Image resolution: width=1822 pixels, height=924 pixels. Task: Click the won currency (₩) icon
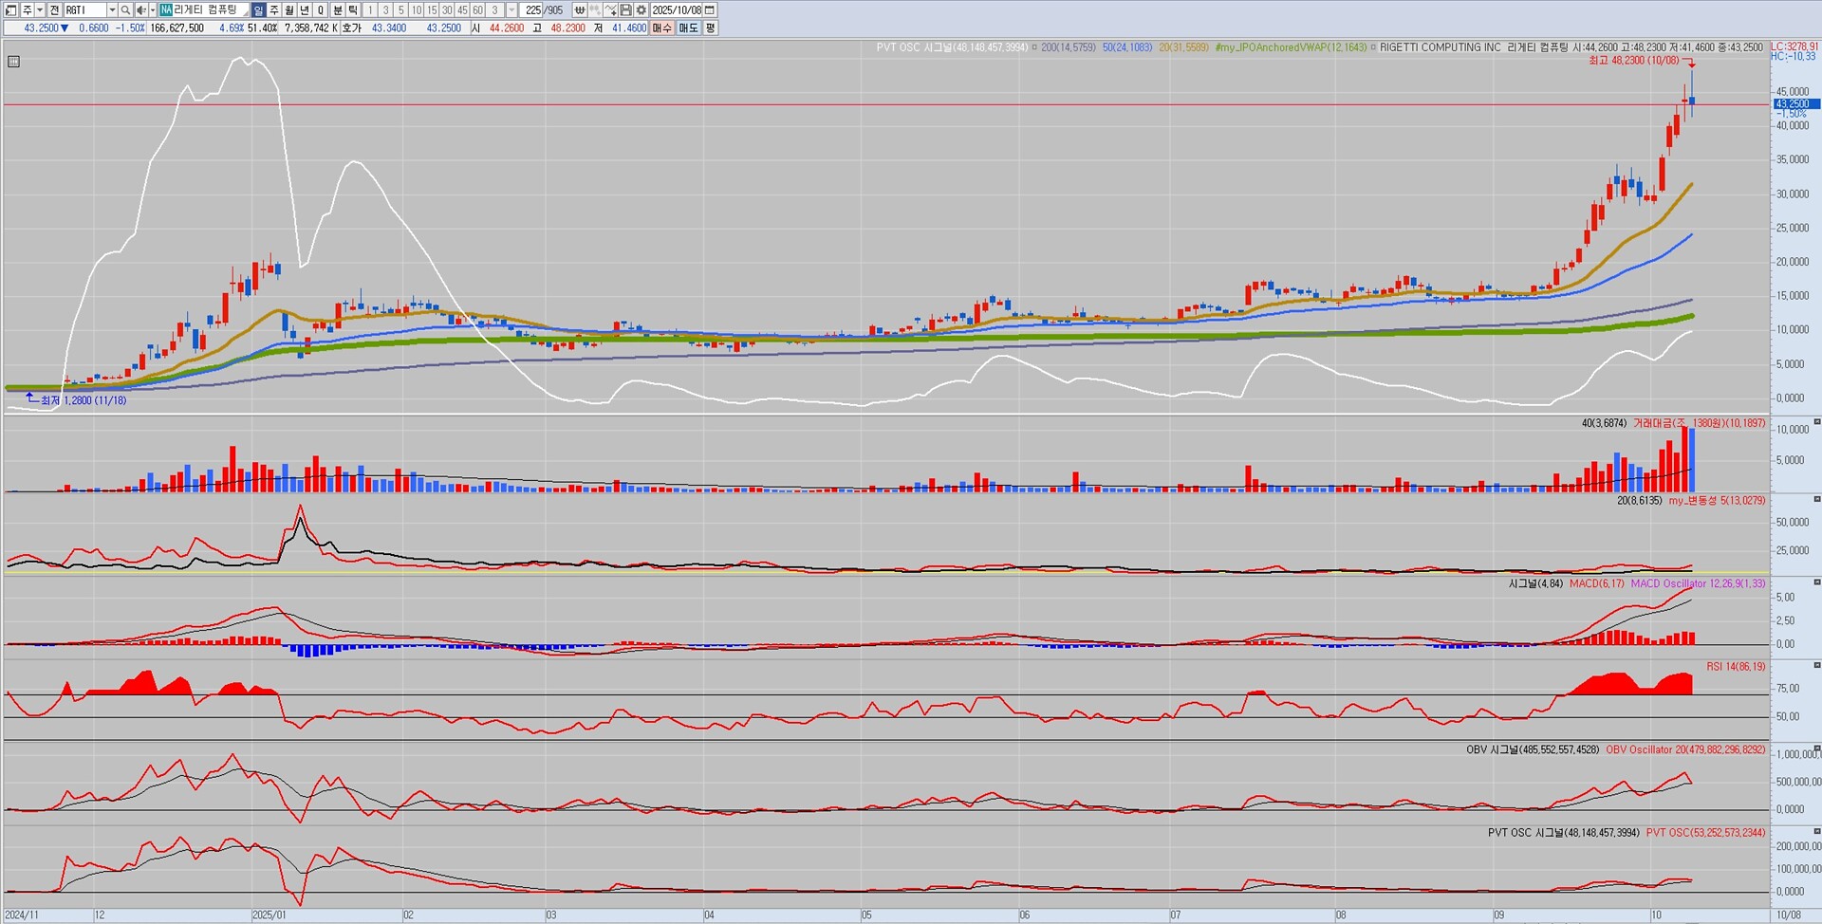(579, 10)
